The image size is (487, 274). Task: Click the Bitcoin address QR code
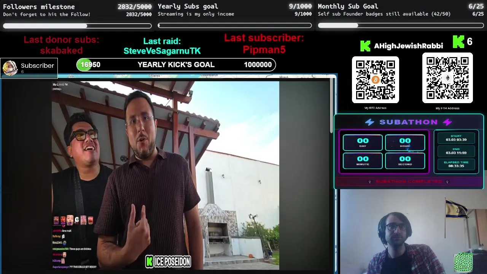(375, 80)
